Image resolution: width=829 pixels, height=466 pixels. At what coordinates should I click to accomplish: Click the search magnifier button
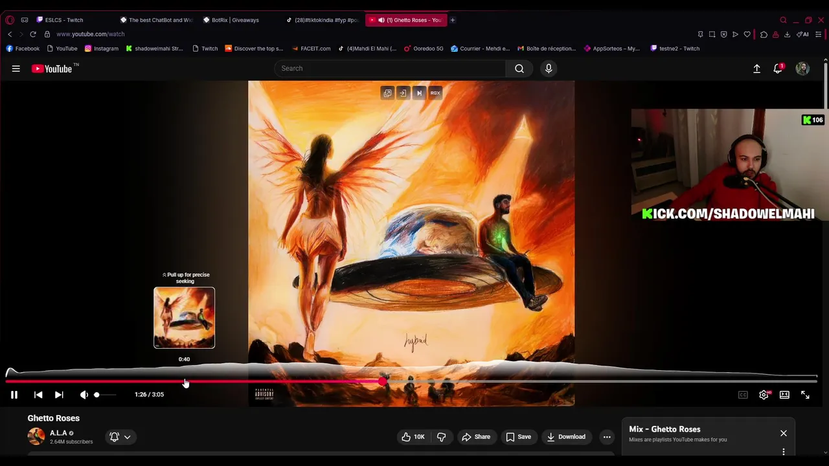pyautogui.click(x=519, y=69)
